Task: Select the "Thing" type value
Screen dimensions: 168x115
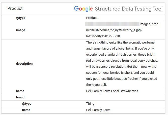Action: 90,104
